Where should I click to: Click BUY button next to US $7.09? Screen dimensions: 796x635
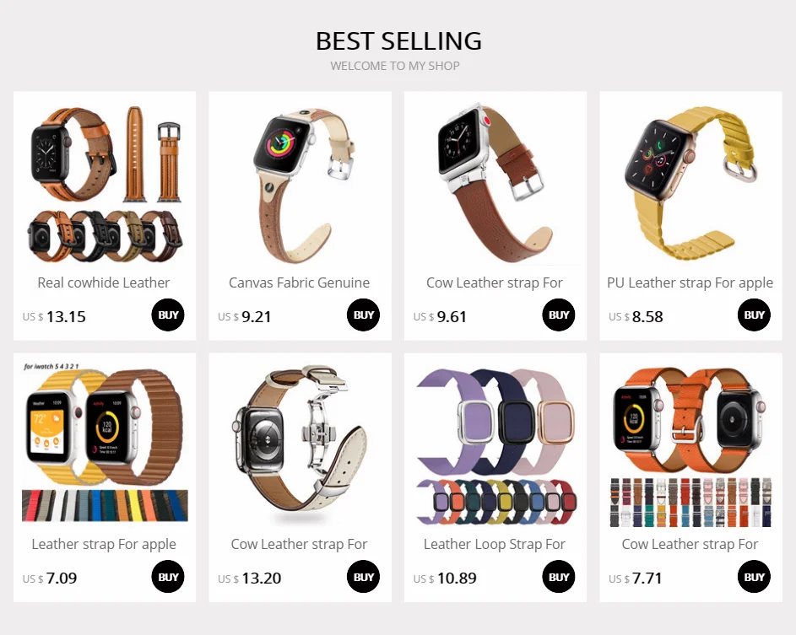pyautogui.click(x=168, y=577)
